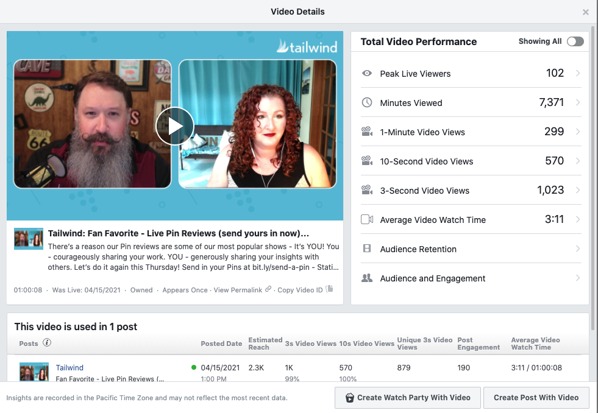Image resolution: width=598 pixels, height=413 pixels.
Task: Click the 190 post engagement value
Action: pyautogui.click(x=463, y=368)
